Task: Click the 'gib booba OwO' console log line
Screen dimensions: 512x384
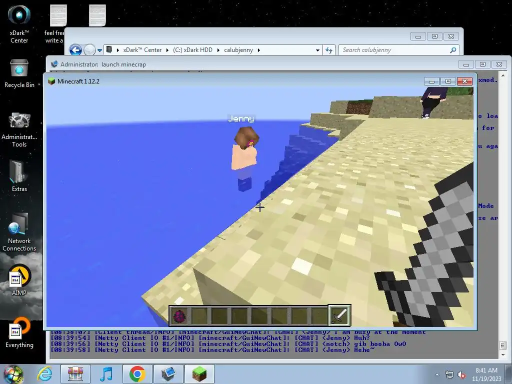Action: click(x=228, y=344)
